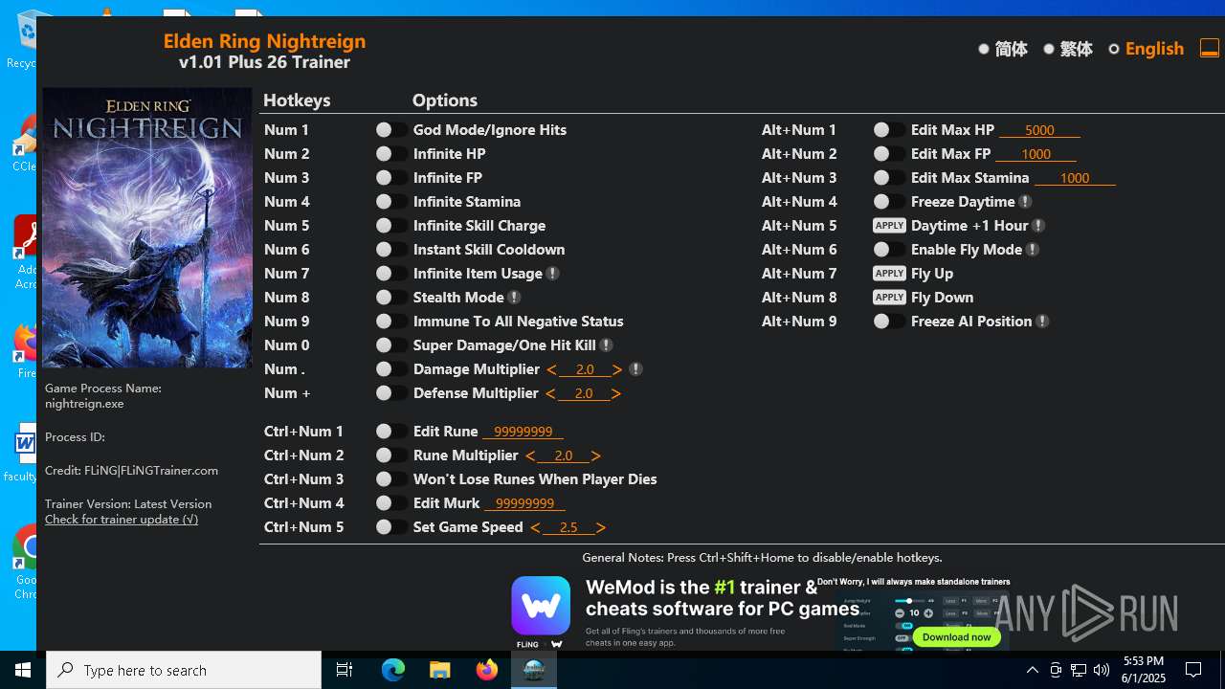This screenshot has width=1225, height=689.
Task: Toggle Freeze AI Position switch
Action: click(x=888, y=322)
